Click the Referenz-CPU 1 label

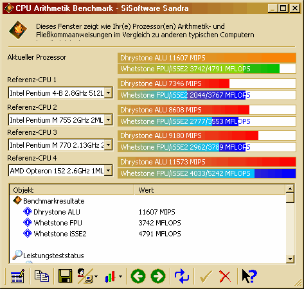(31, 80)
